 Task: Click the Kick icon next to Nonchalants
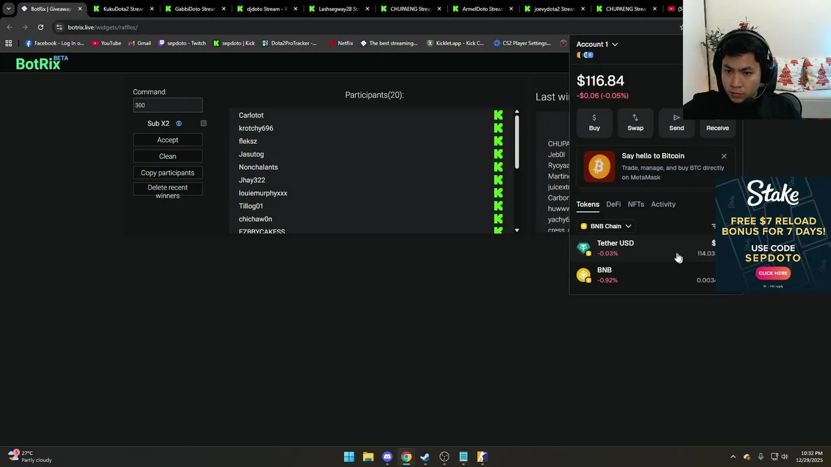coord(498,167)
